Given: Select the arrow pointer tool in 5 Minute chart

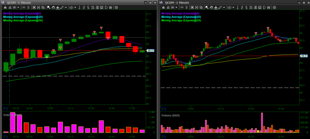Looking at the screenshot, I should click(49, 7).
